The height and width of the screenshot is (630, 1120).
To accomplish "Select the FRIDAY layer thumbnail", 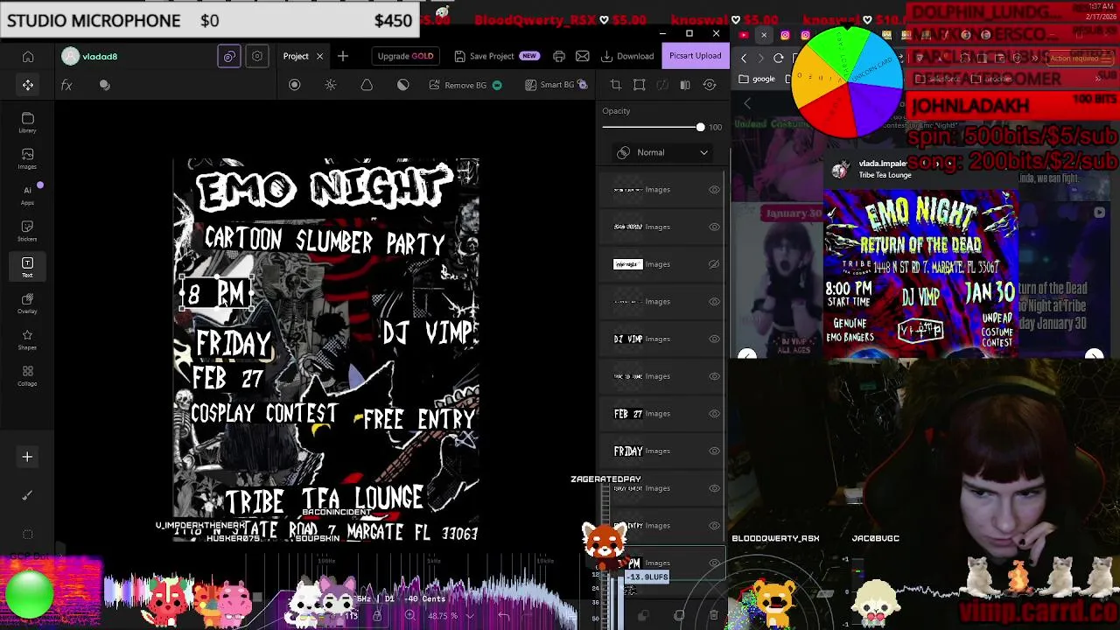I will 628,451.
